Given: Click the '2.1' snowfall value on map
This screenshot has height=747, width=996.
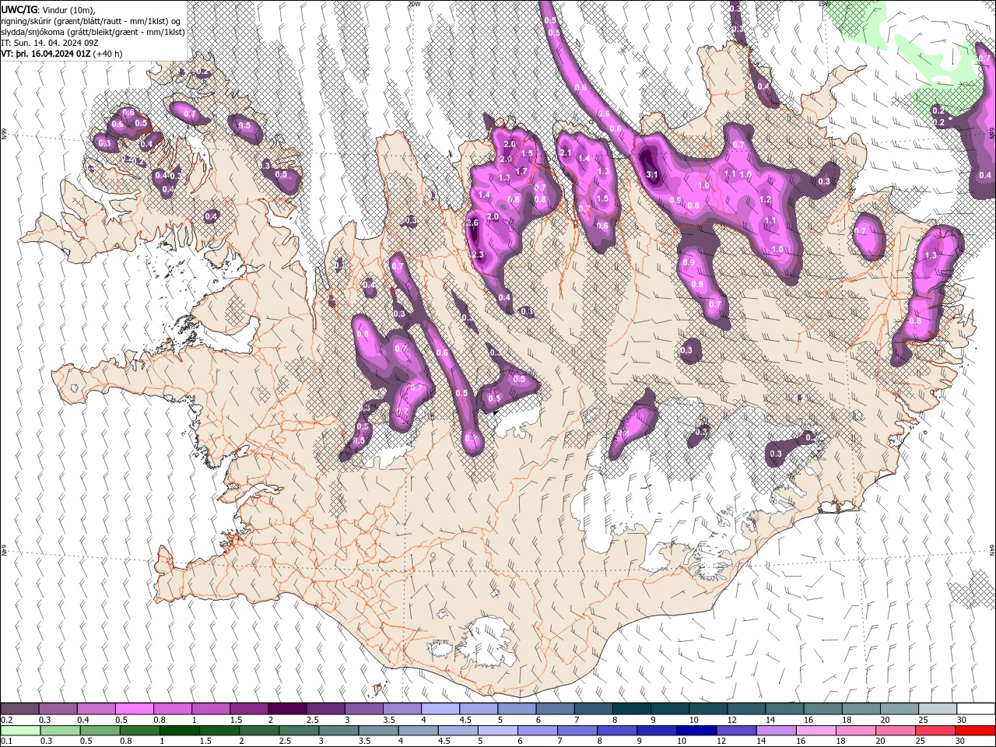Looking at the screenshot, I should (x=566, y=153).
